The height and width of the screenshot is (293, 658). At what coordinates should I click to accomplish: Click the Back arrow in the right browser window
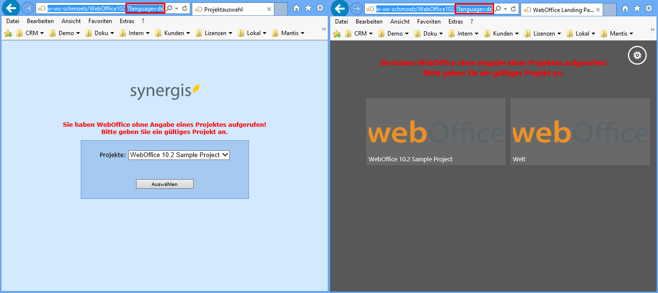click(x=340, y=8)
